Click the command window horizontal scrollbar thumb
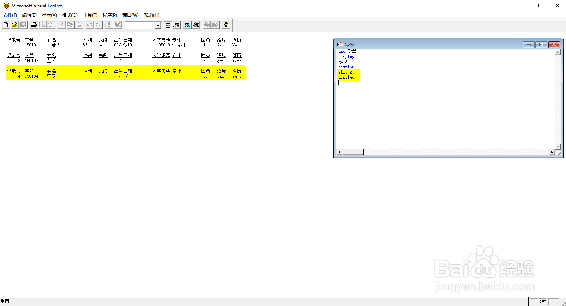Image resolution: width=566 pixels, height=306 pixels. tap(352, 152)
